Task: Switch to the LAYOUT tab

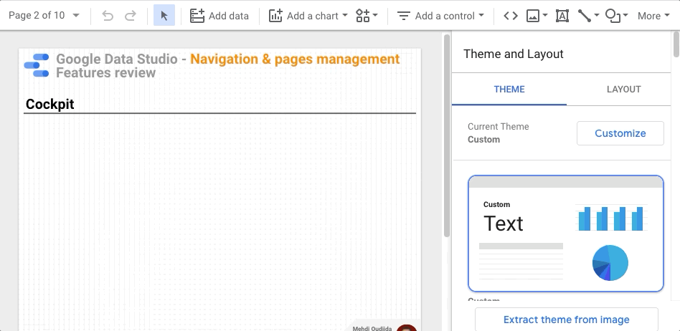Action: [623, 90]
